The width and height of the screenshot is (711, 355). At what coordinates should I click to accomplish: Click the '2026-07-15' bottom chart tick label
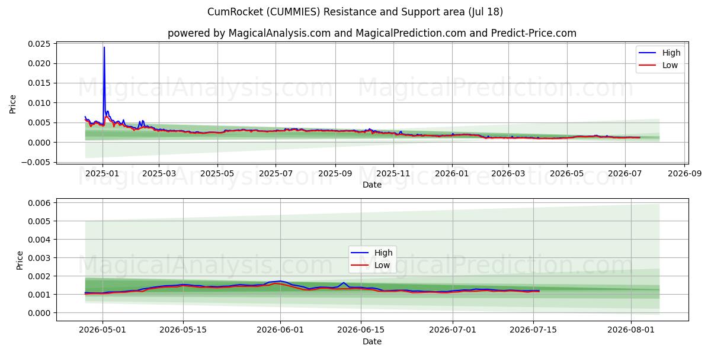pyautogui.click(x=533, y=330)
